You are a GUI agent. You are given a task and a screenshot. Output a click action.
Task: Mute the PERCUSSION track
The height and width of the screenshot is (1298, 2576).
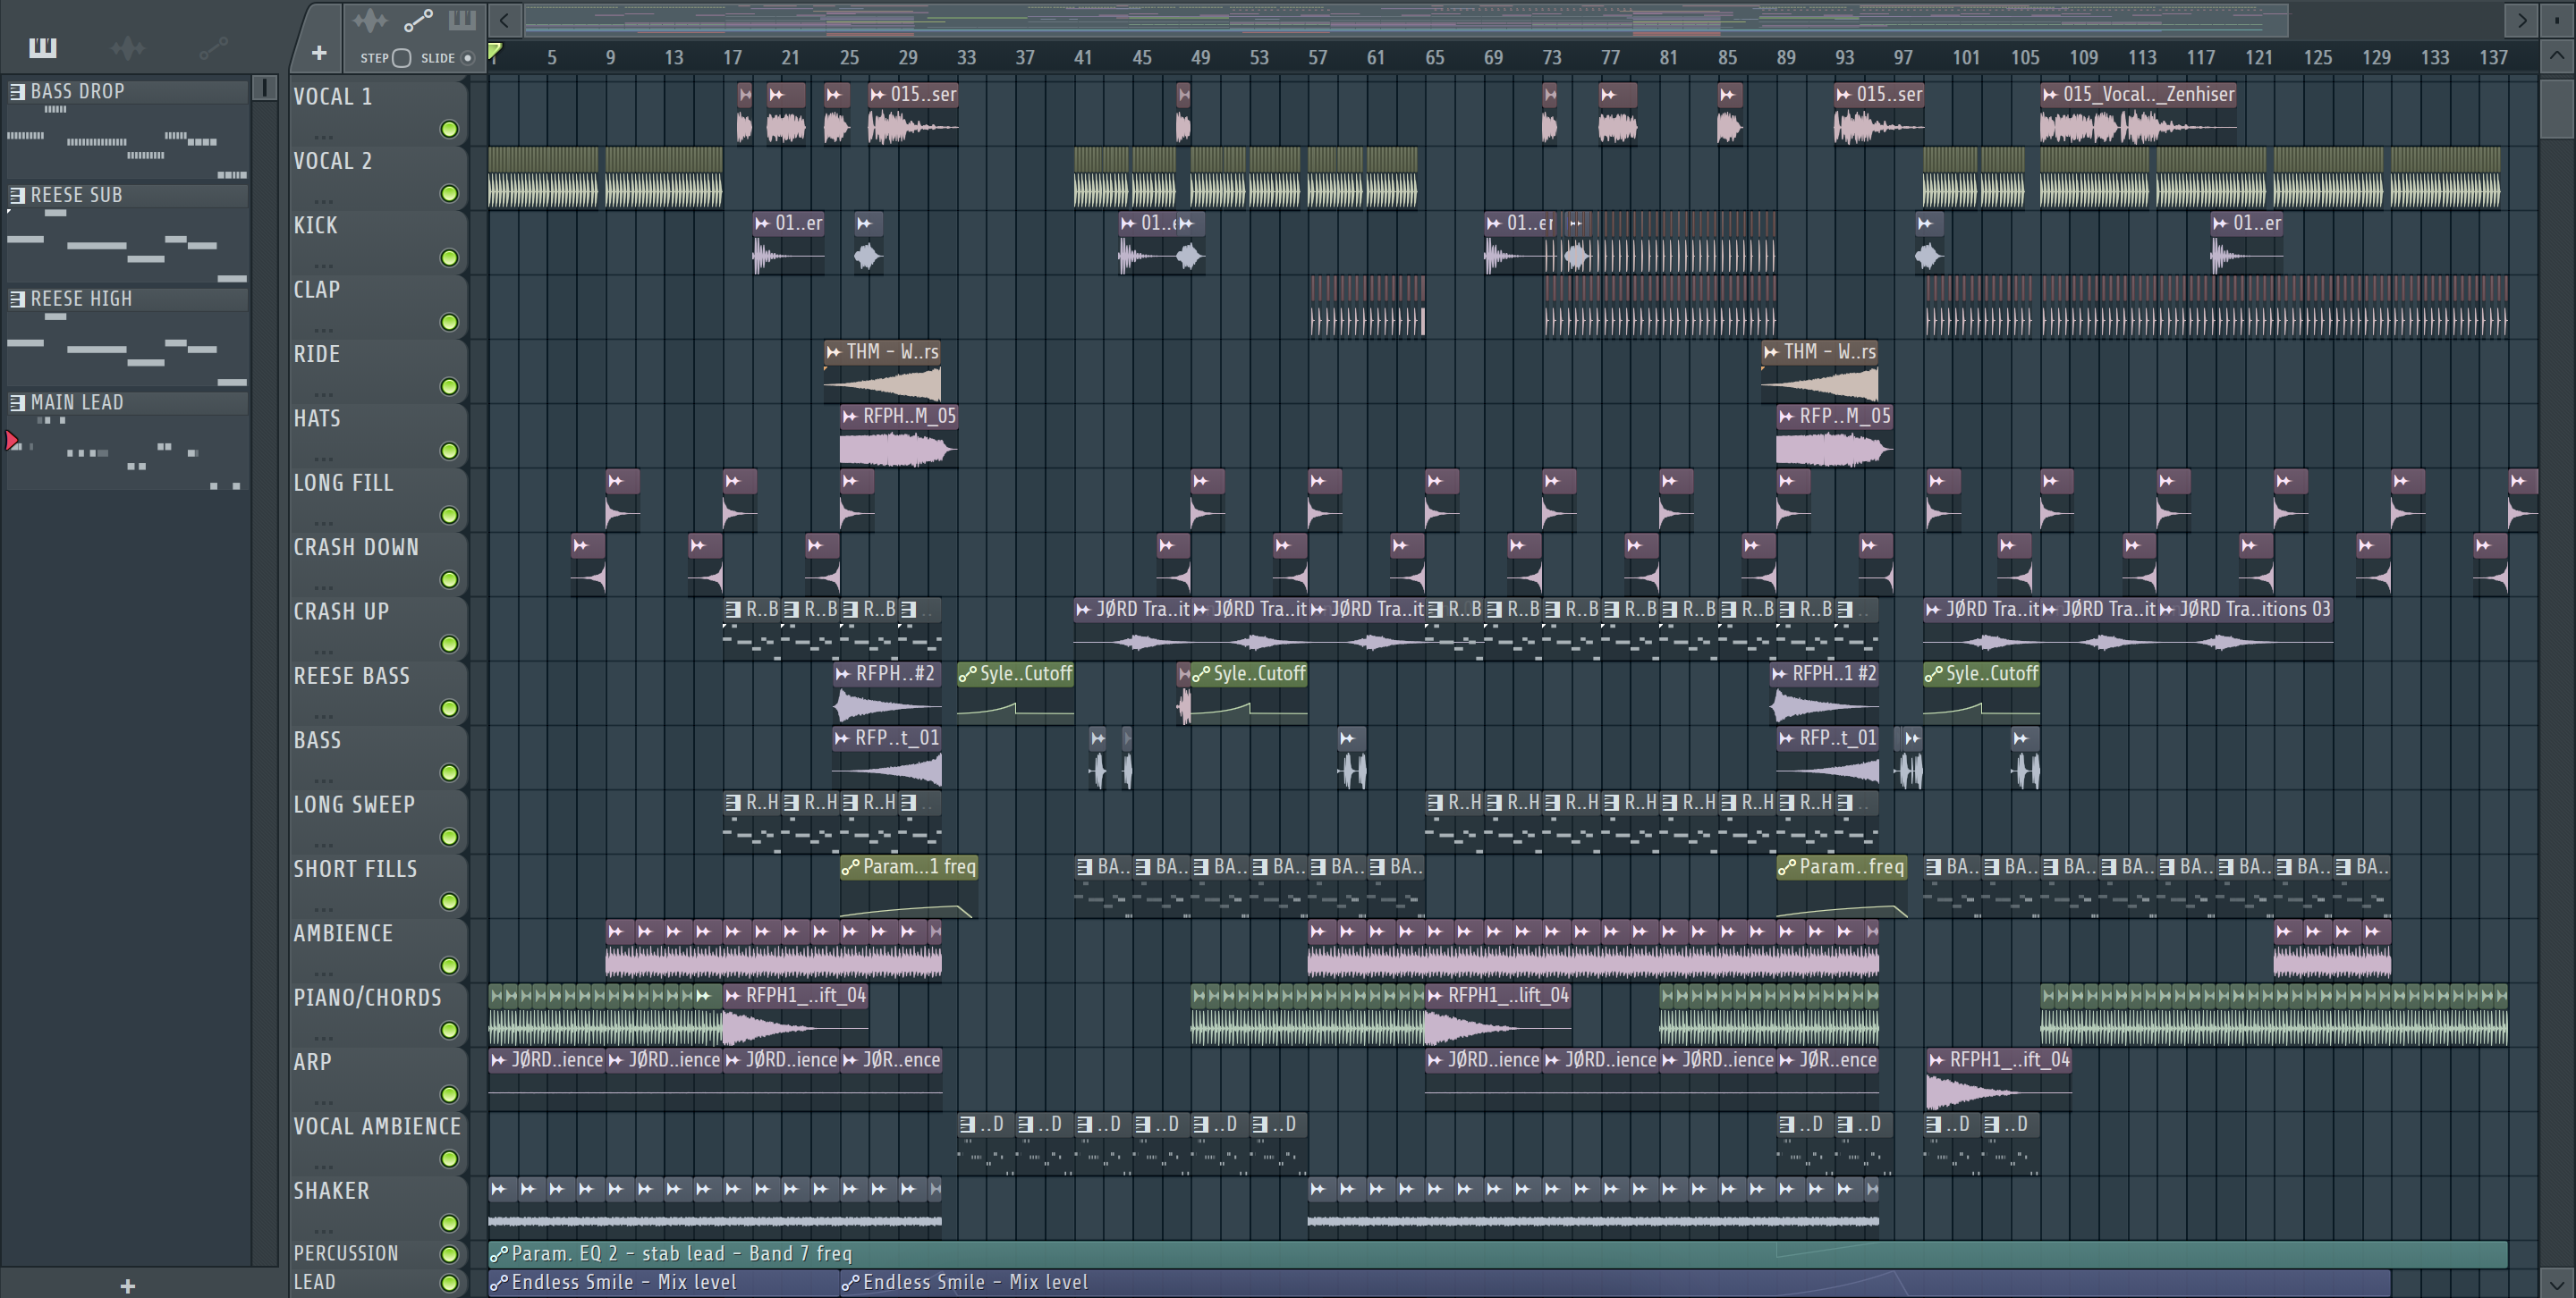click(449, 1254)
